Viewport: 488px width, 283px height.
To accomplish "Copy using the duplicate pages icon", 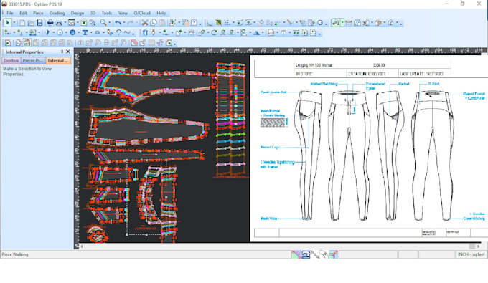I will 154,23.
